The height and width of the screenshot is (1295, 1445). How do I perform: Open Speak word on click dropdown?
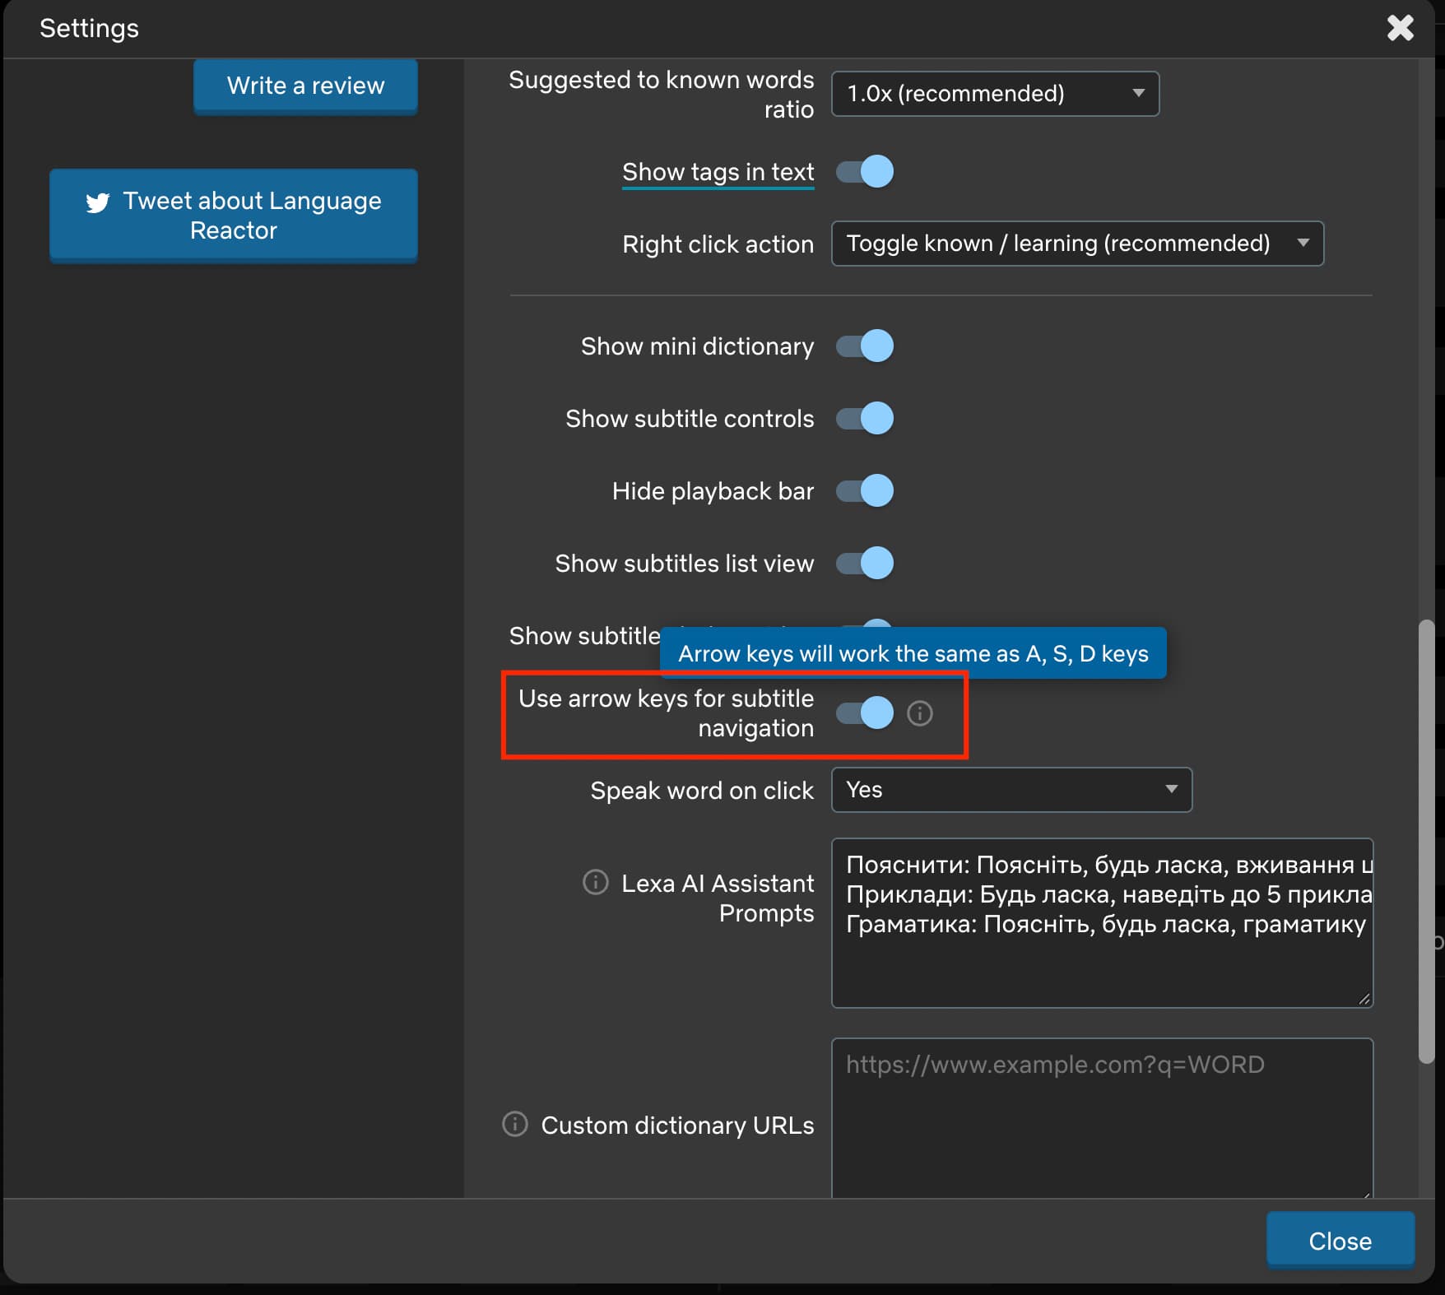(1011, 790)
